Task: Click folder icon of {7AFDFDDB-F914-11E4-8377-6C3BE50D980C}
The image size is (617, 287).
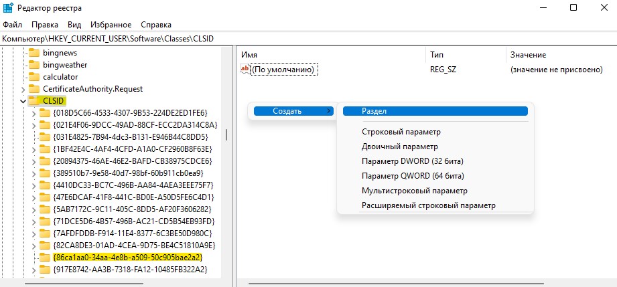Action: tap(44, 233)
